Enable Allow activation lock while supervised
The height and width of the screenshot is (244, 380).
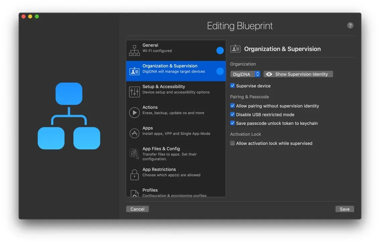[x=232, y=143]
